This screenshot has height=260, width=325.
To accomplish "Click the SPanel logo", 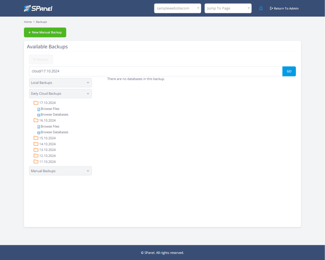I will coord(38,8).
